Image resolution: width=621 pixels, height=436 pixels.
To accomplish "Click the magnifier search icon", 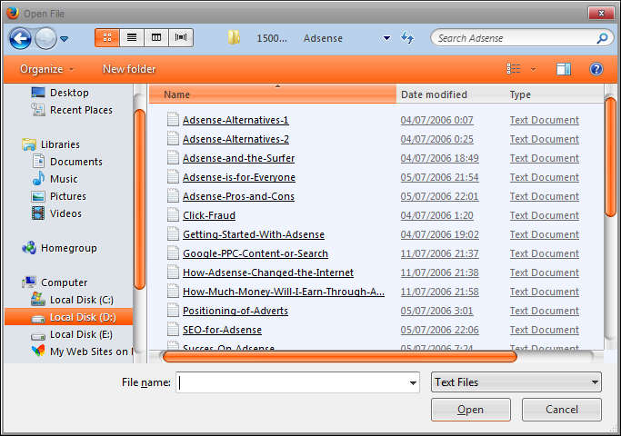I will pyautogui.click(x=603, y=38).
